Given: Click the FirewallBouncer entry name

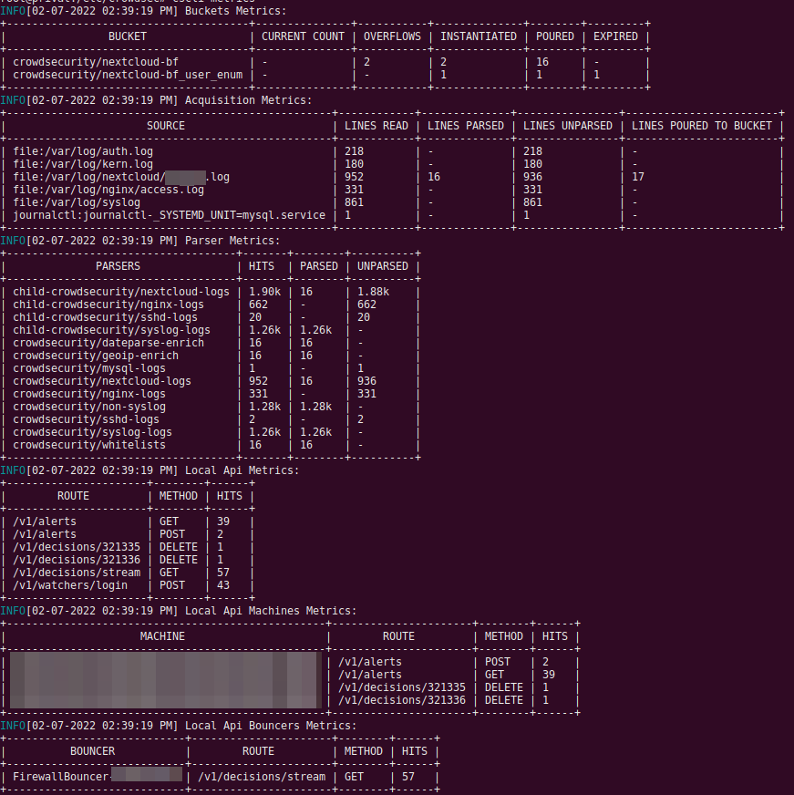Looking at the screenshot, I should pyautogui.click(x=98, y=776).
